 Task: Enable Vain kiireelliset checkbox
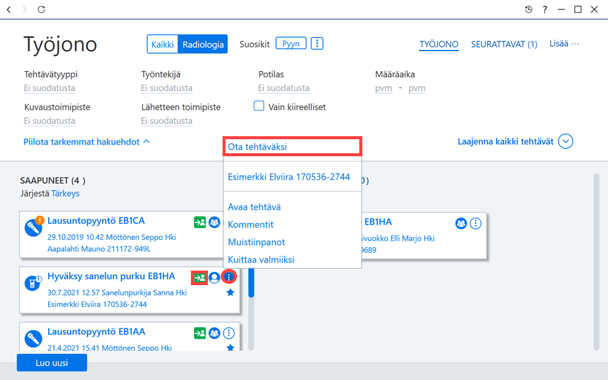[x=258, y=106]
